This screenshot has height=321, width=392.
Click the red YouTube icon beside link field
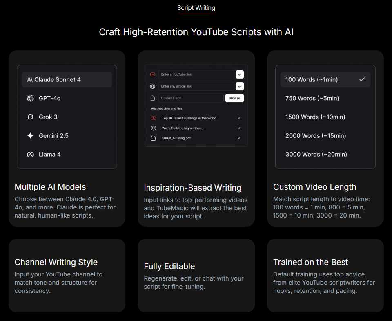(152, 74)
